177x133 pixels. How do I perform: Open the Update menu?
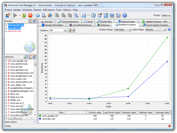click(17, 10)
